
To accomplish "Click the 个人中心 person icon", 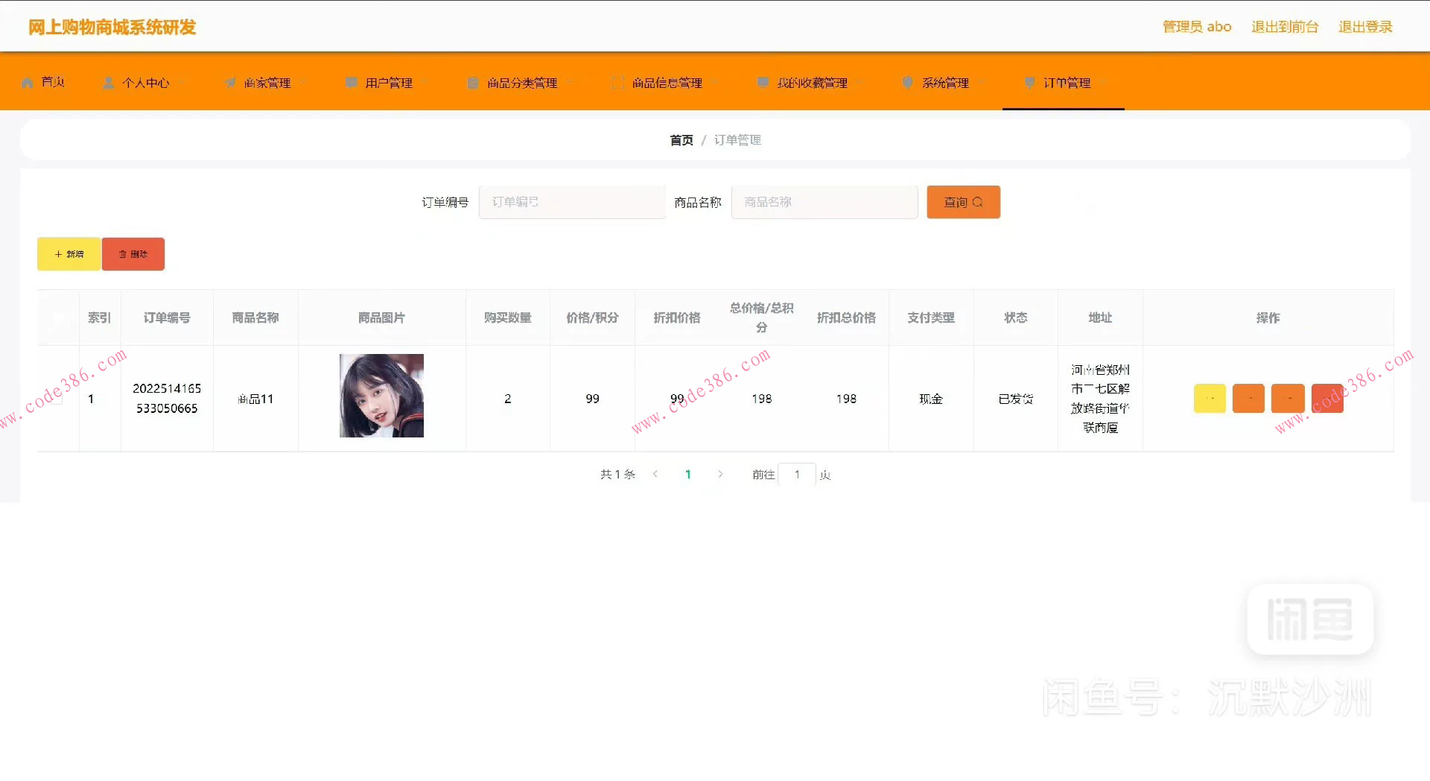I will pyautogui.click(x=107, y=82).
